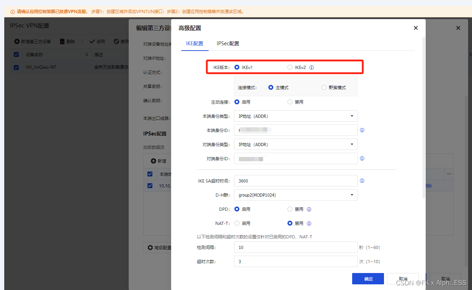Viewport: 472px width, 290px height.
Task: Click 确定 to confirm advanced settings
Action: point(368,279)
